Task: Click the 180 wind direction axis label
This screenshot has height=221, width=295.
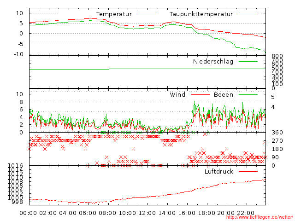Action: click(277, 149)
